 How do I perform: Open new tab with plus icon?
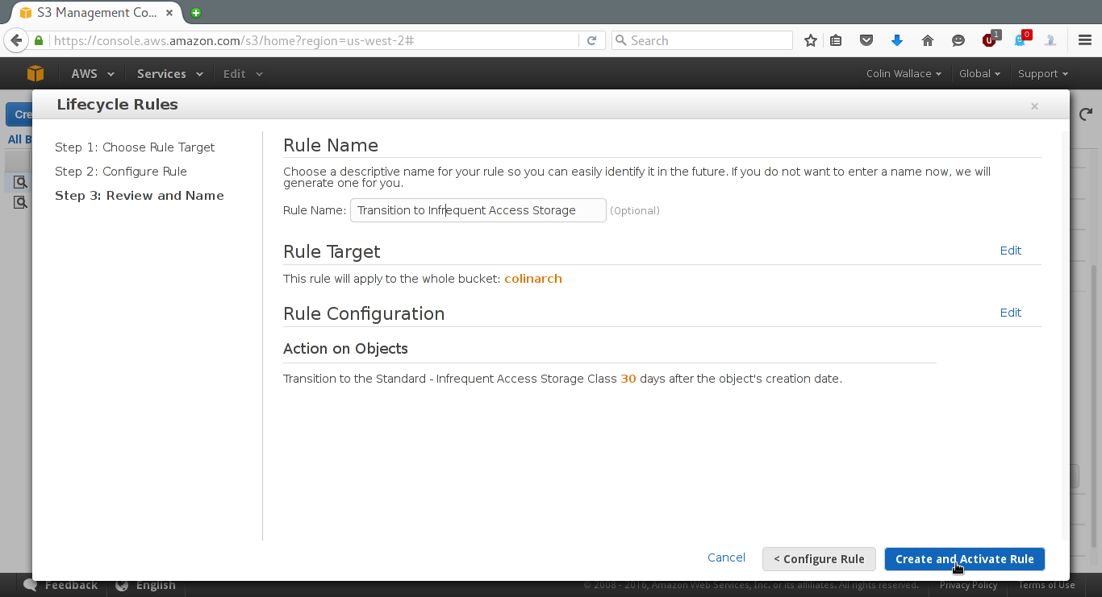pyautogui.click(x=196, y=13)
